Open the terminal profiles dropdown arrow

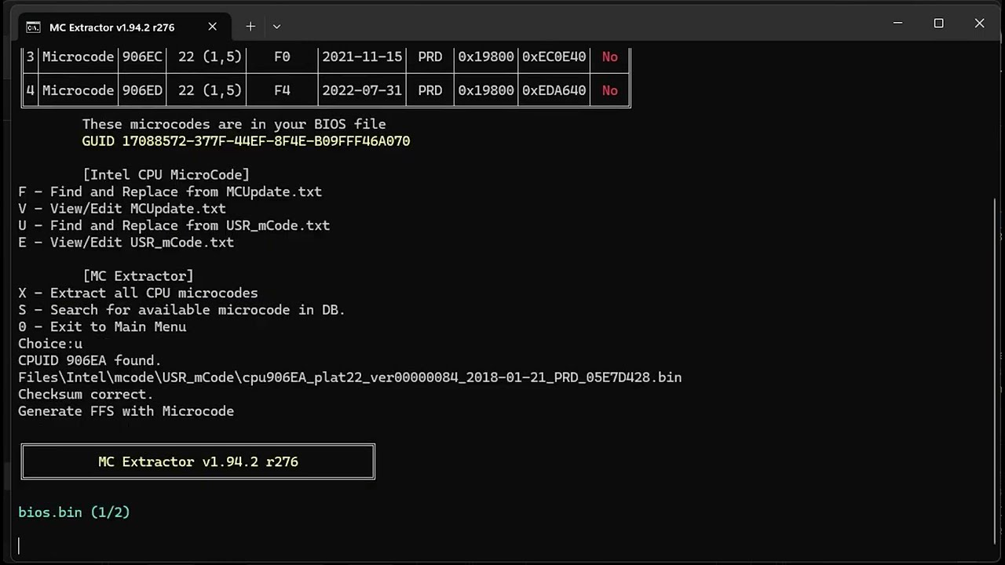tap(276, 27)
